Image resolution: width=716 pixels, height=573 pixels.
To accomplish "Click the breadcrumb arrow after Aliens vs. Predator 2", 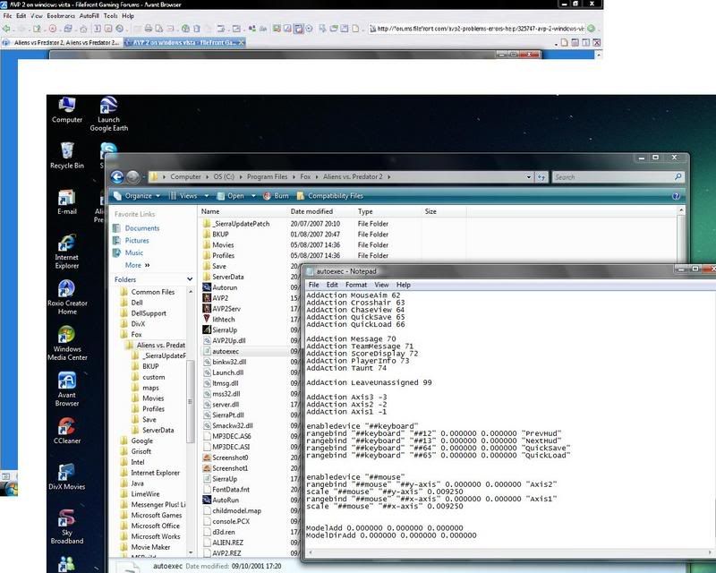I will (389, 177).
